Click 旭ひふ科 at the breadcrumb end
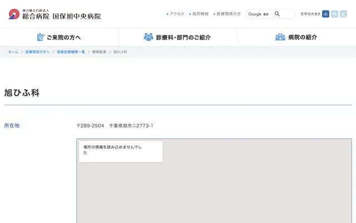 coord(120,52)
